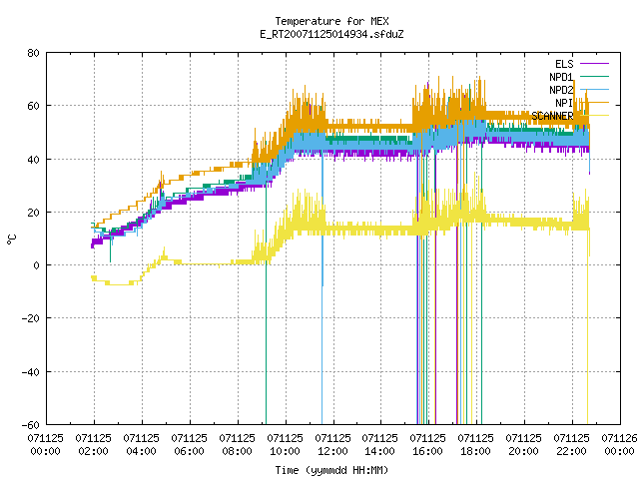Click the purple ELS legend line sample
The image size is (639, 479).
coord(594,64)
